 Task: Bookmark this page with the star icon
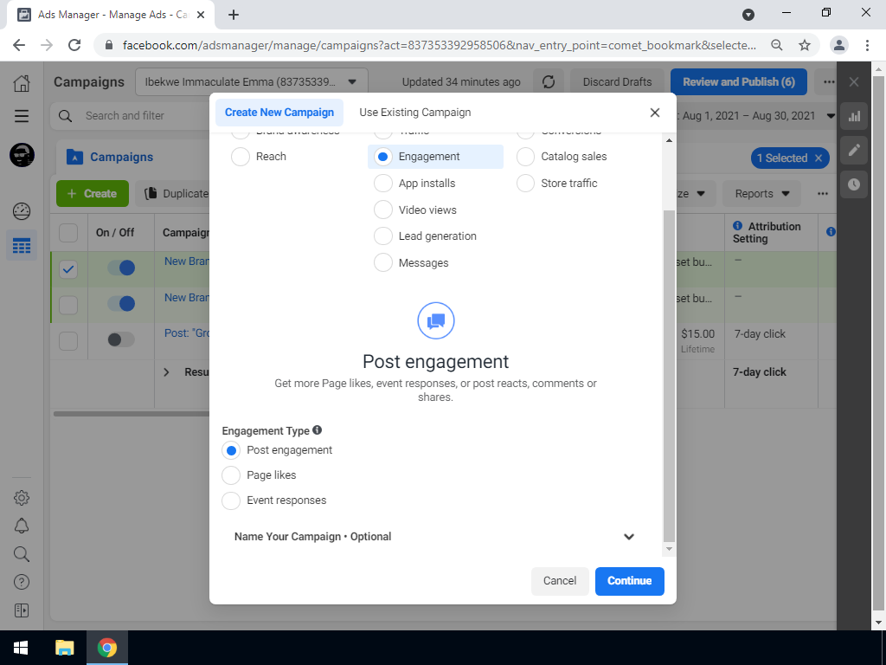[x=805, y=45]
